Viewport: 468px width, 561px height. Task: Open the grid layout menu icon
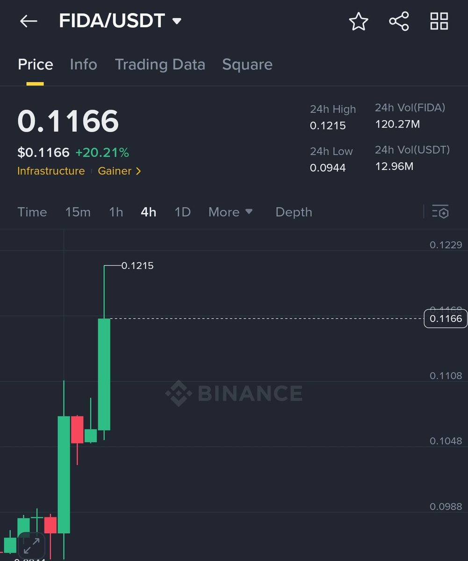coord(439,22)
